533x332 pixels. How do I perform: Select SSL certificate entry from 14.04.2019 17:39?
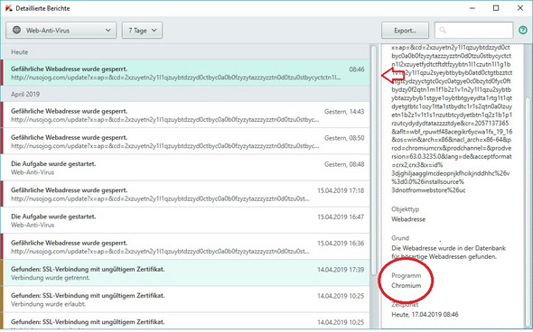(185, 273)
